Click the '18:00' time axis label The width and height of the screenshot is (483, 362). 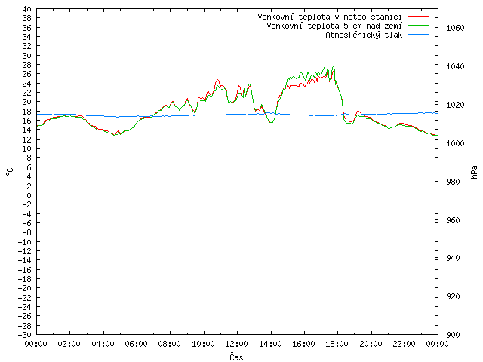[x=337, y=344]
